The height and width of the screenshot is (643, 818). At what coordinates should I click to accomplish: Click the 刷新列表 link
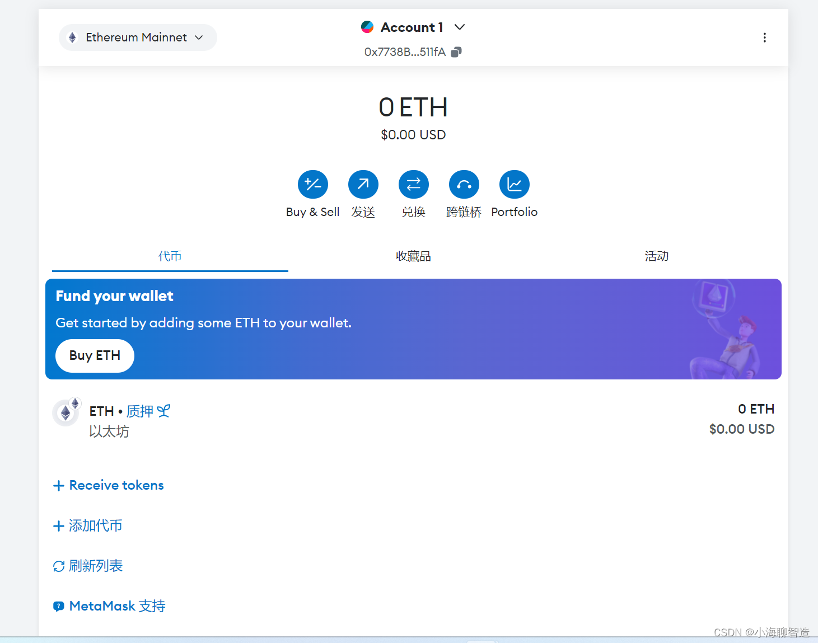pos(96,566)
